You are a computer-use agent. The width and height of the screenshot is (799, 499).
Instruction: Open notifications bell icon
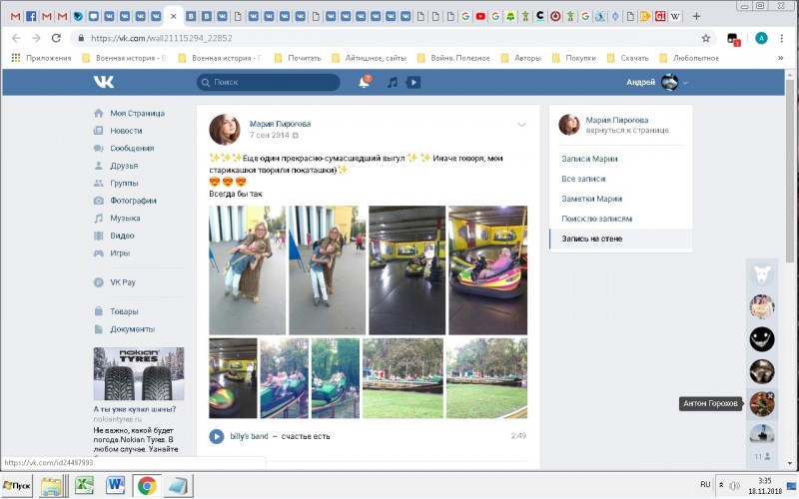click(364, 82)
